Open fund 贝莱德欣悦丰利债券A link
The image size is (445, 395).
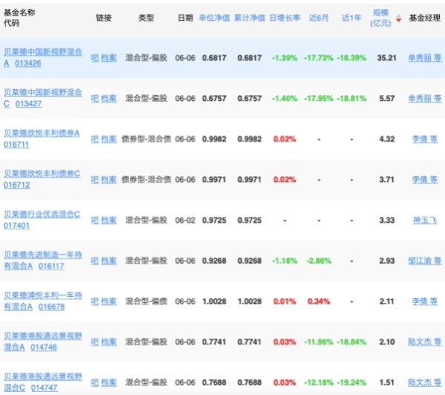(42, 133)
